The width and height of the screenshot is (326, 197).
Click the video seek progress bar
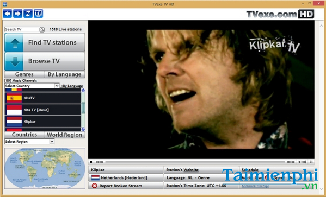click(195, 162)
